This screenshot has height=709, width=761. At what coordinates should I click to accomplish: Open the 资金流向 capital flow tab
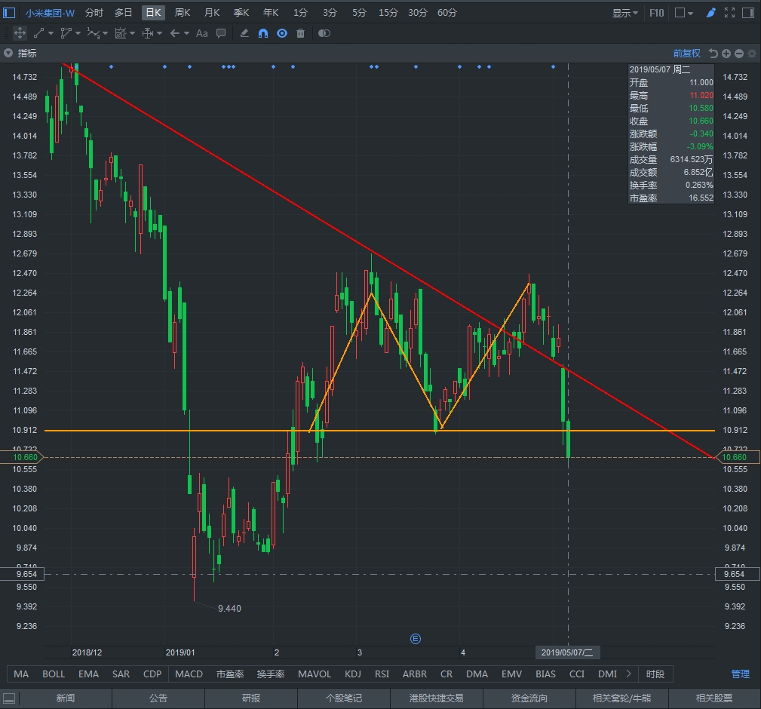[529, 698]
